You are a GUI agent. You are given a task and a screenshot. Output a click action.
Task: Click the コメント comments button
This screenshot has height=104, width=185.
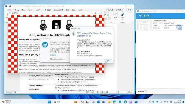tap(110, 10)
